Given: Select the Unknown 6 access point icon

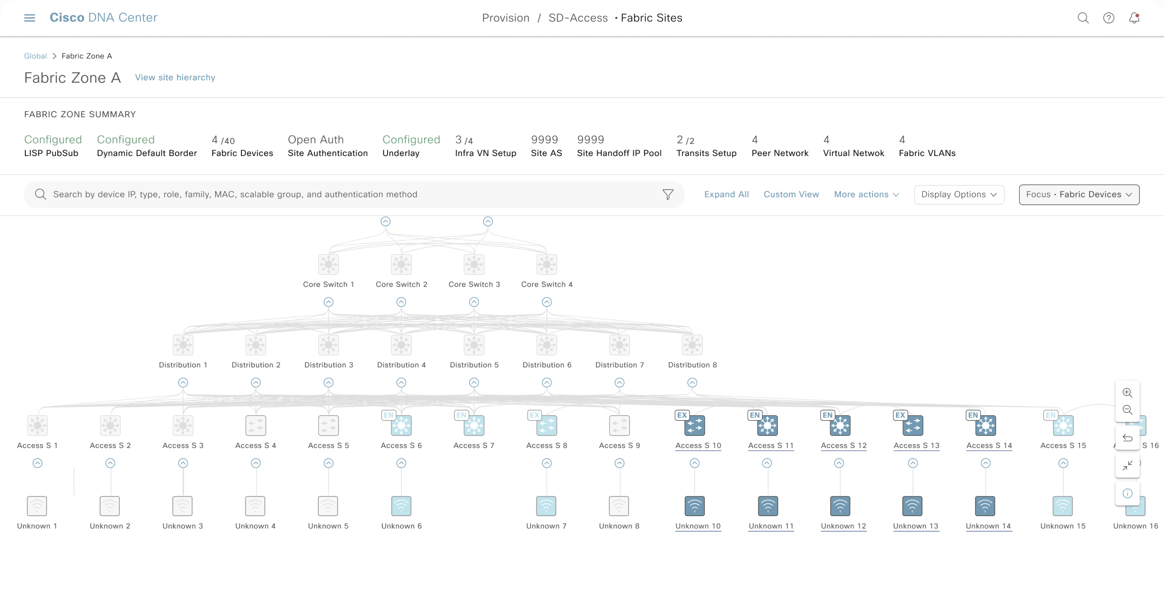Looking at the screenshot, I should click(x=401, y=506).
